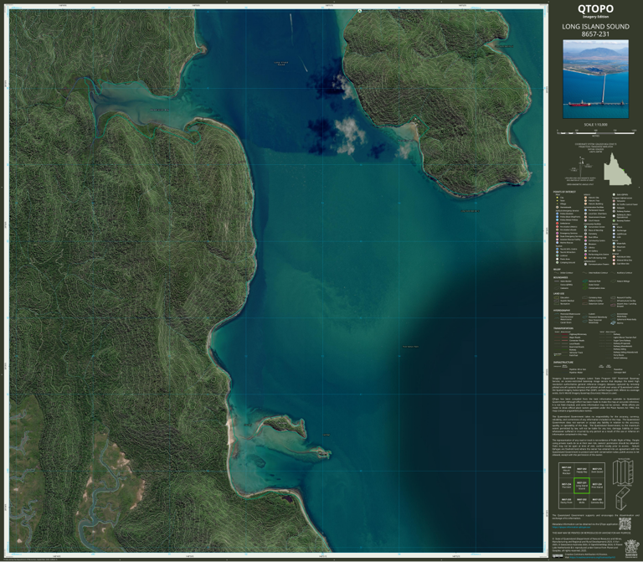Viewport: 643px width, 562px height.
Task: Click the Ambulance symbol in the legend
Action: coord(558,224)
